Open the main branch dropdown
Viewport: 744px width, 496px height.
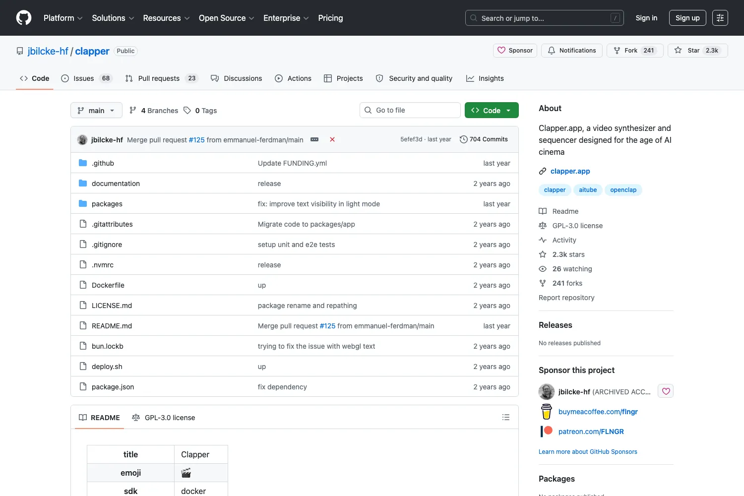(x=96, y=110)
